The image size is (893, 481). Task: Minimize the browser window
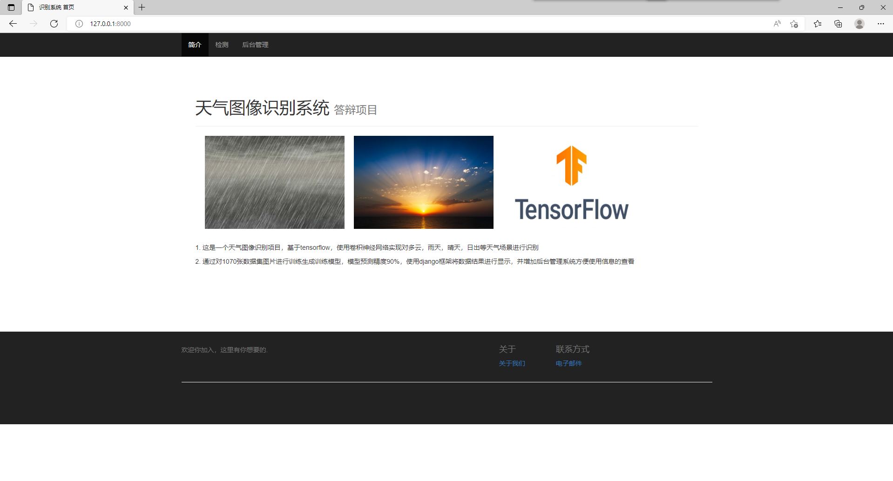click(x=840, y=7)
